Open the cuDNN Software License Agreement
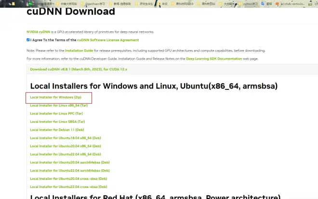 coord(108,40)
